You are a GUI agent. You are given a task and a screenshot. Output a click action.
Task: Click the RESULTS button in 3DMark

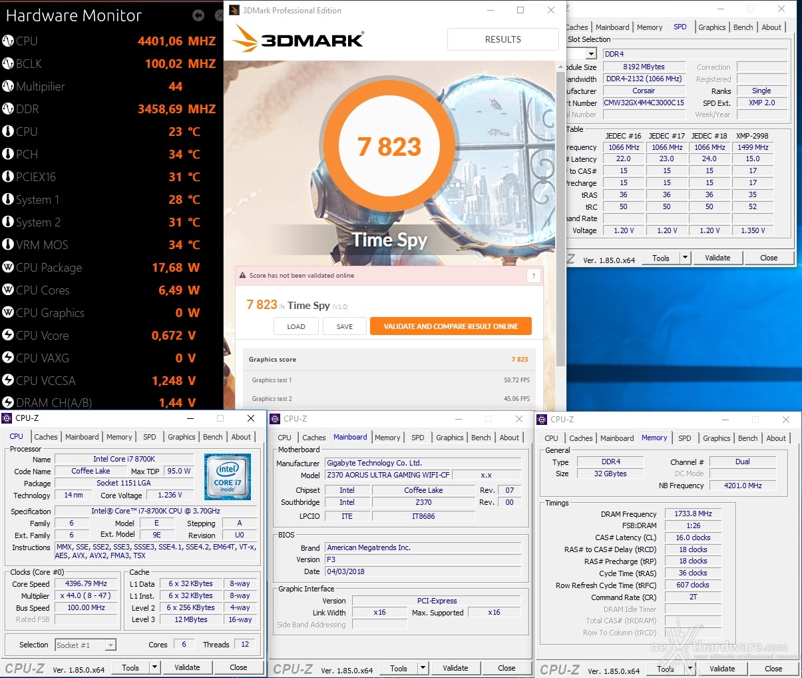point(503,39)
